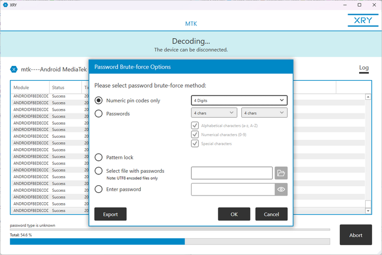382x255 pixels.
Task: Confirm the dialog with OK
Action: point(234,214)
